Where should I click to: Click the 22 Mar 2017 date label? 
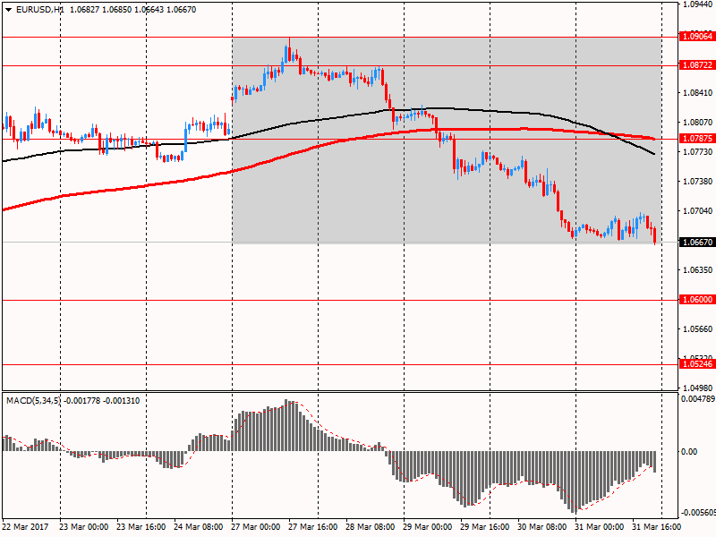[26, 528]
